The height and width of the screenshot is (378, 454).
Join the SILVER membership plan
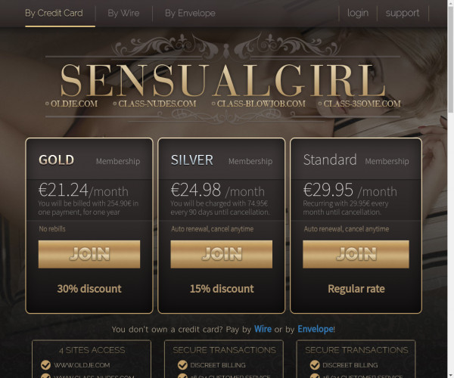(x=222, y=254)
